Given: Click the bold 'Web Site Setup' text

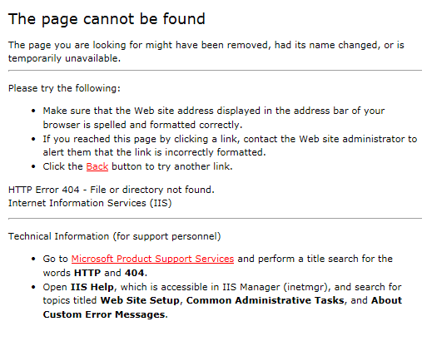Looking at the screenshot, I should point(140,300).
